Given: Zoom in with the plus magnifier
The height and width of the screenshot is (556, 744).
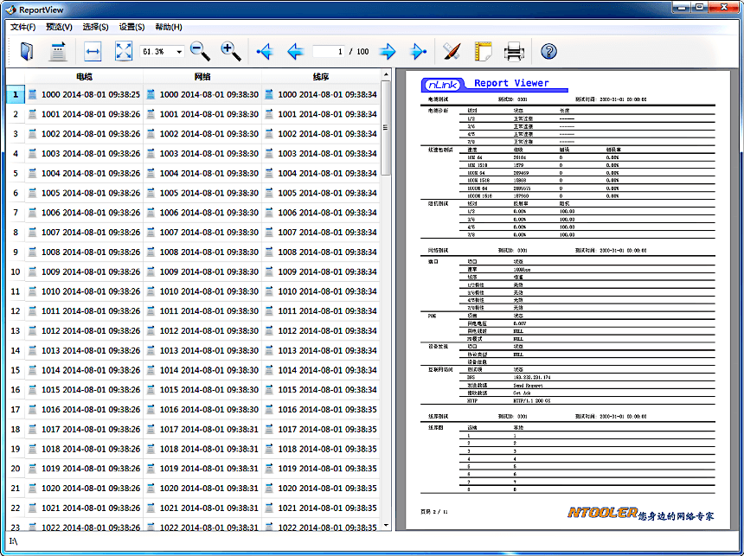Looking at the screenshot, I should (x=231, y=52).
